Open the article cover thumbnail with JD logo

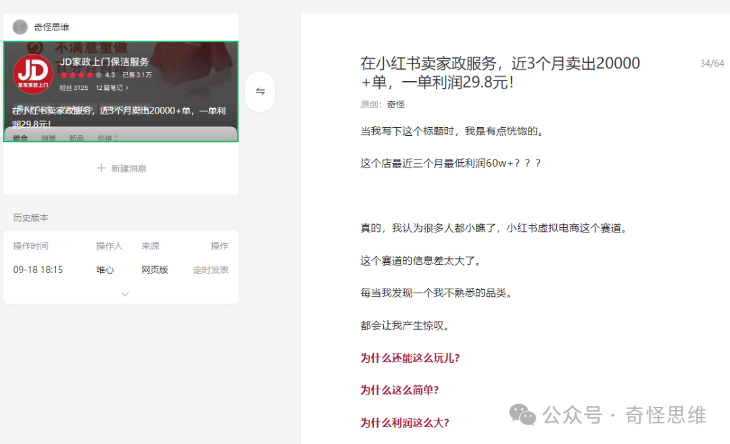[x=120, y=91]
